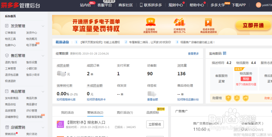Click the 打单稳定性 chart icon in banner

tap(179, 22)
